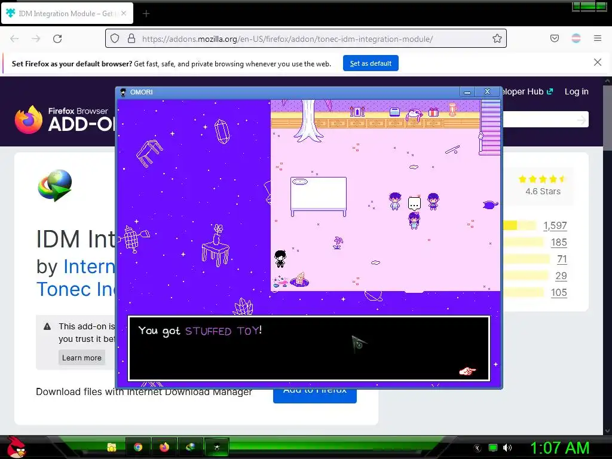Click the Firefox forward arrow button
The height and width of the screenshot is (459, 612).
tap(36, 39)
